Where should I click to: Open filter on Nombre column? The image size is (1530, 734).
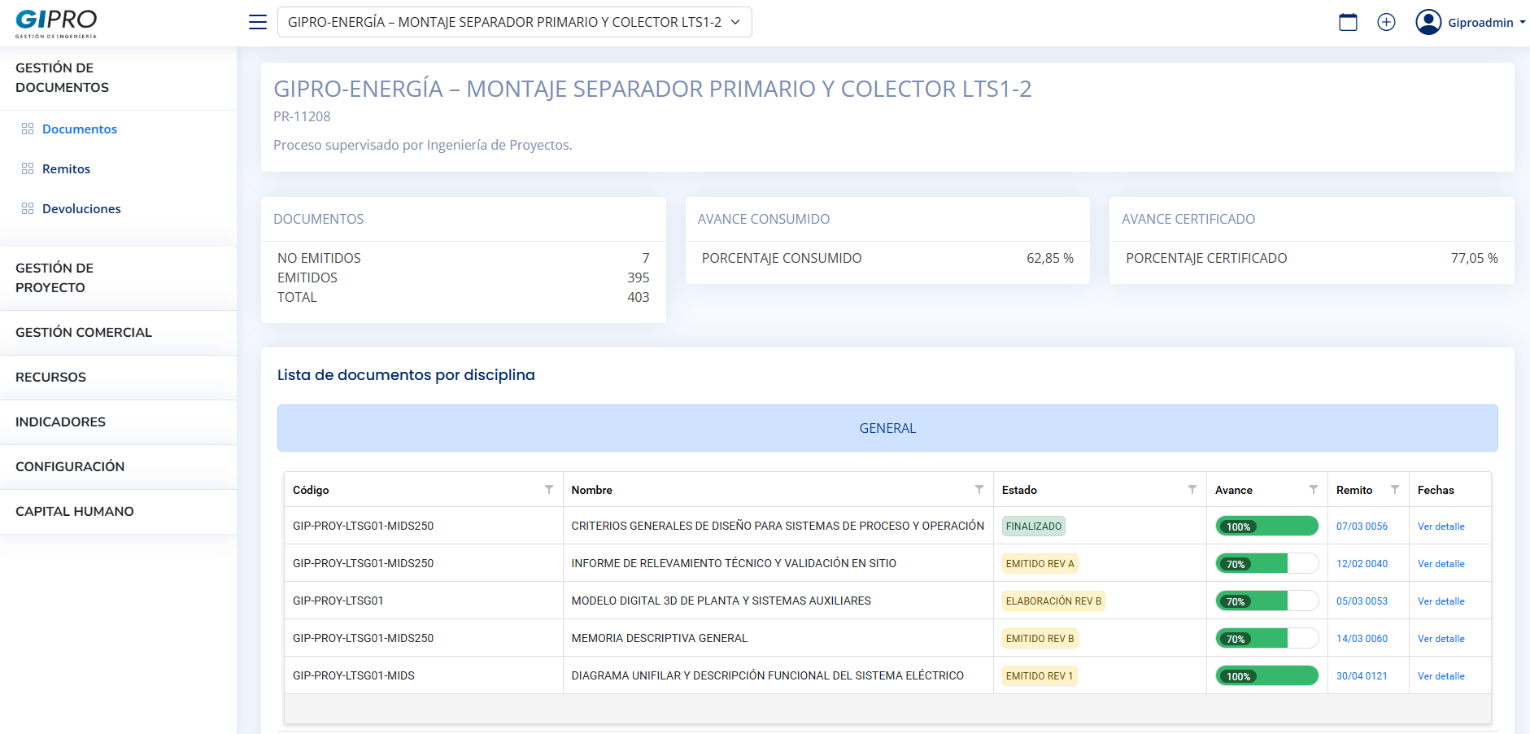tap(979, 489)
